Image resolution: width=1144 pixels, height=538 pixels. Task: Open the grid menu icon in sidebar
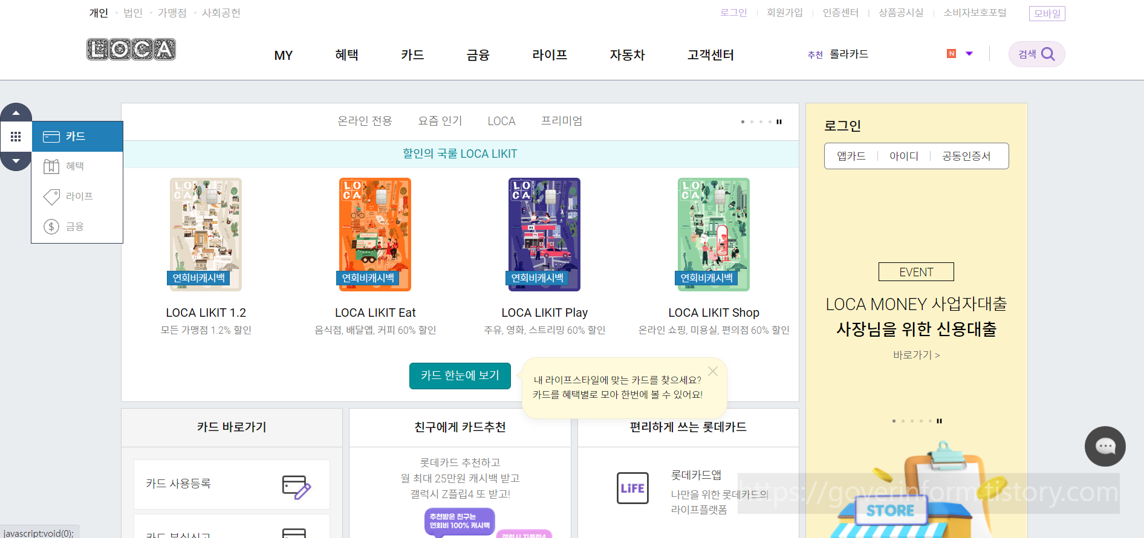point(16,137)
